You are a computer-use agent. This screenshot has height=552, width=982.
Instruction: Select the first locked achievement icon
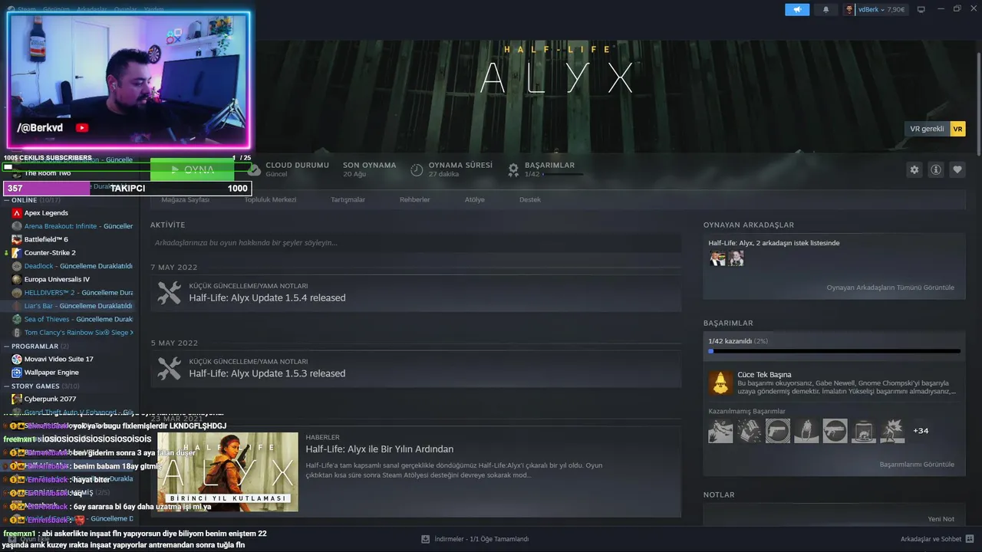[720, 431]
